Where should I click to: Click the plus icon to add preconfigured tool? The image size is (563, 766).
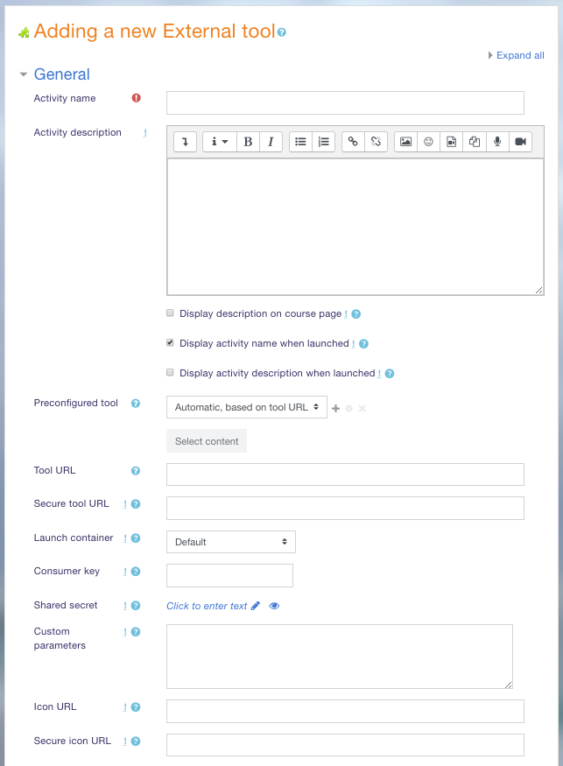(335, 408)
